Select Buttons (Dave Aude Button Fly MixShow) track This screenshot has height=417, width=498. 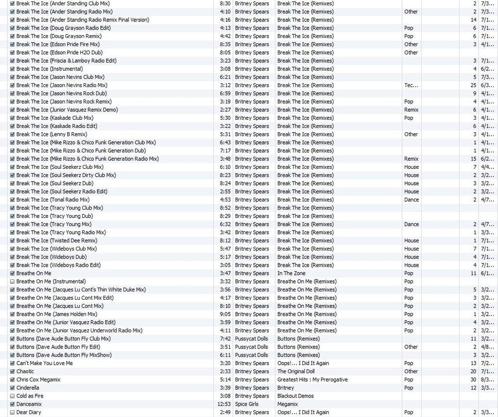tap(64, 355)
